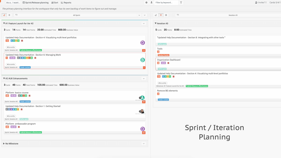The width and height of the screenshot is (281, 158).
Task: Click avatar D on the Visualizing multi-level portfolios card
Action: pos(142,43)
